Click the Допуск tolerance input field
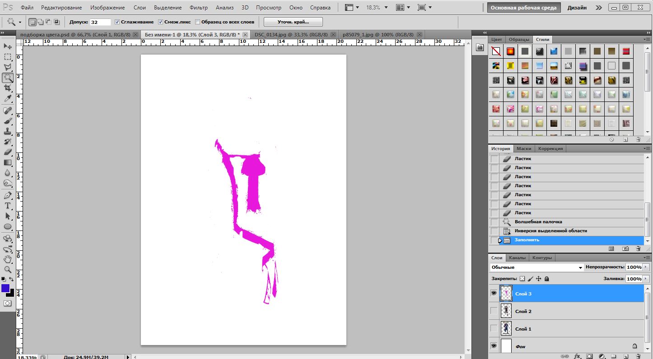 pos(100,22)
